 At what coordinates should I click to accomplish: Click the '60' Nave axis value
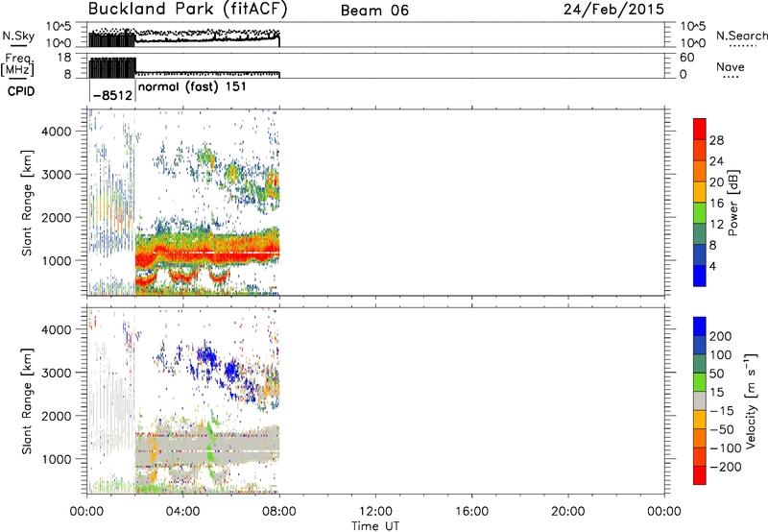tap(686, 58)
